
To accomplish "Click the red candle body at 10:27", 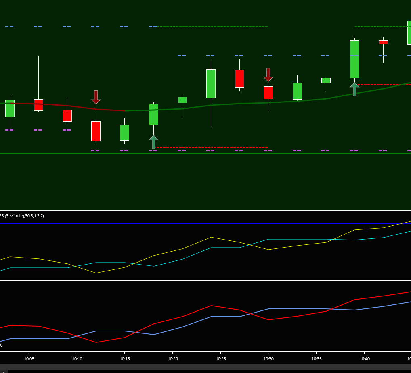I will [x=239, y=78].
